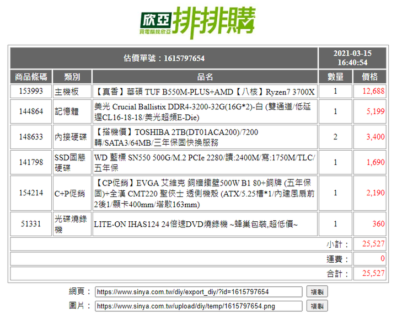
Task: Click the 運費 label
Action: pos(337,259)
